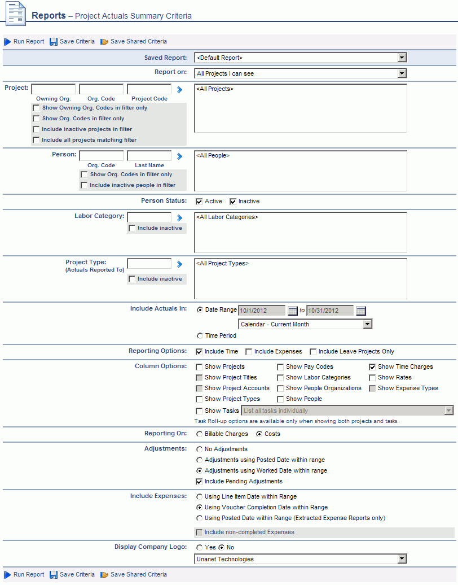Uncheck the Show Time Charges option

tap(372, 367)
